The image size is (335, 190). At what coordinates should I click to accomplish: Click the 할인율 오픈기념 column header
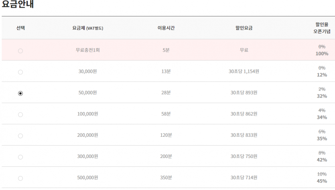[x=322, y=28]
